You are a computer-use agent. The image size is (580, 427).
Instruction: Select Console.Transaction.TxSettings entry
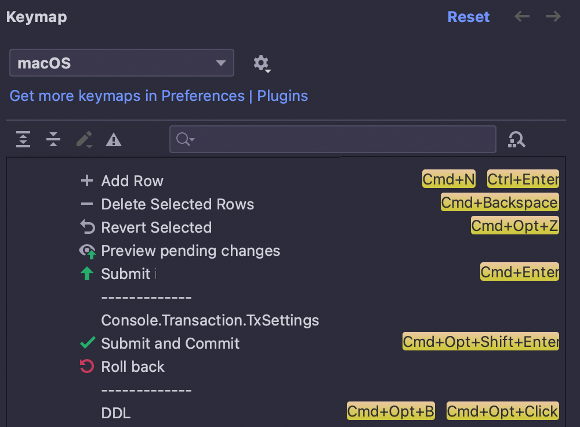tap(209, 320)
